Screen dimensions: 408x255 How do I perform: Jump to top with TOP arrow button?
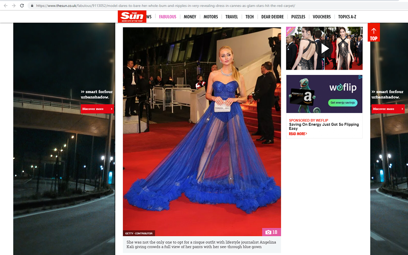(x=374, y=33)
